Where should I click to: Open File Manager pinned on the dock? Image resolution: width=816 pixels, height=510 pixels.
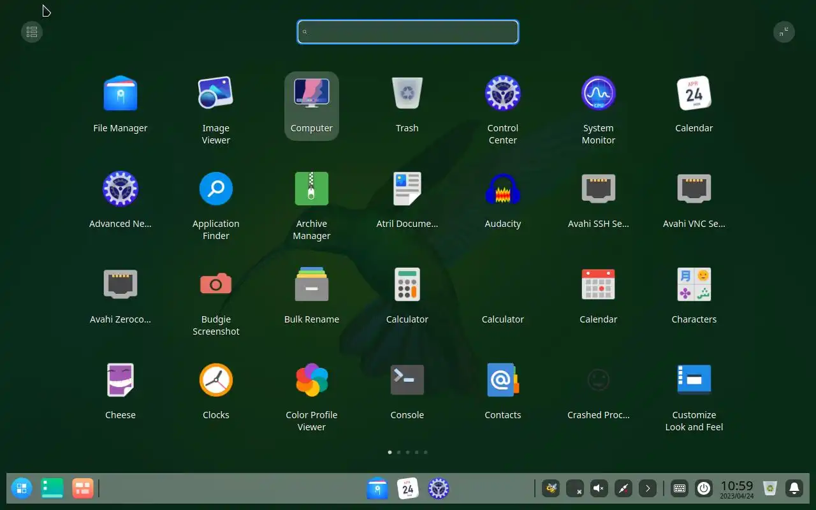pyautogui.click(x=377, y=489)
